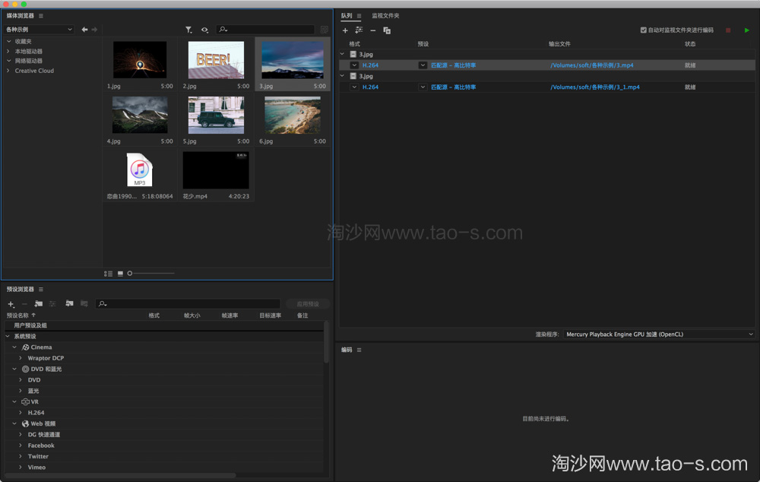Collapse the 系统预设 tree section
760x482 pixels.
coord(7,336)
